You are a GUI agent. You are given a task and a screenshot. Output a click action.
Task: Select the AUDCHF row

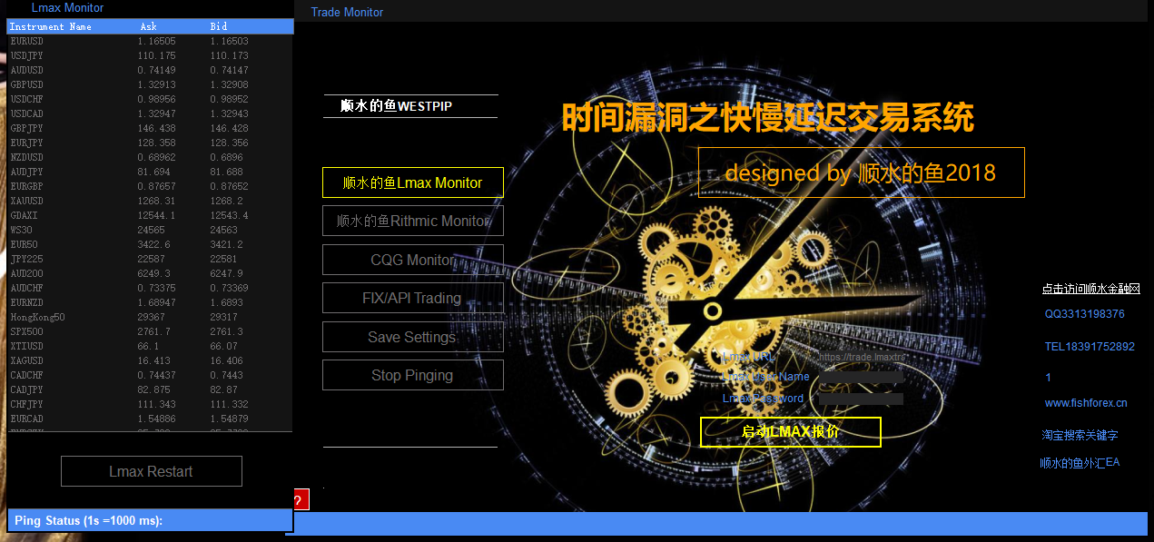click(x=150, y=288)
